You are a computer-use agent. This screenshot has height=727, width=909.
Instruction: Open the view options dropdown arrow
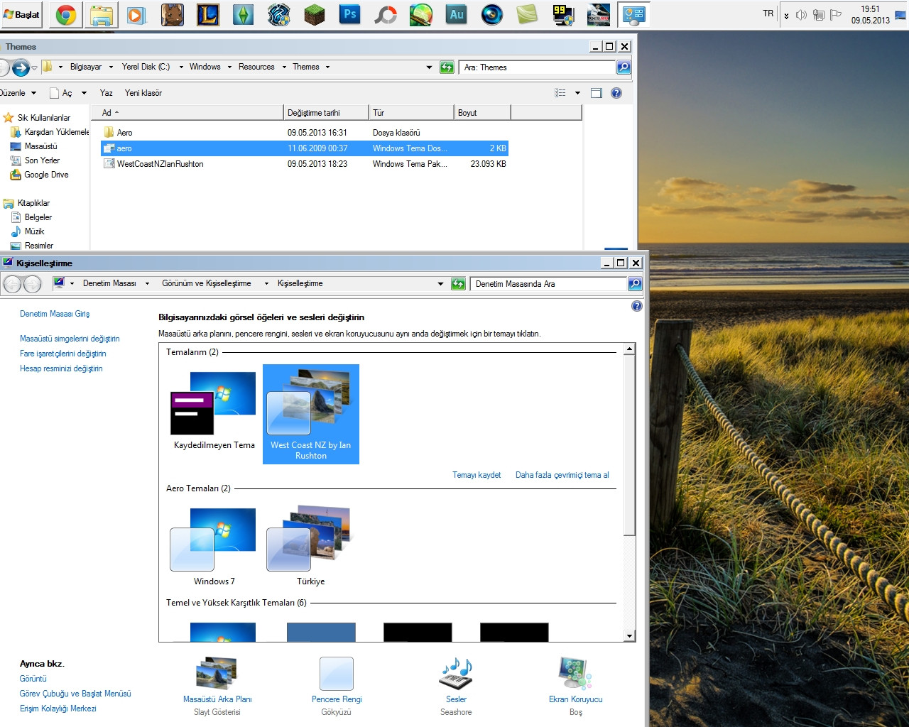click(x=577, y=93)
